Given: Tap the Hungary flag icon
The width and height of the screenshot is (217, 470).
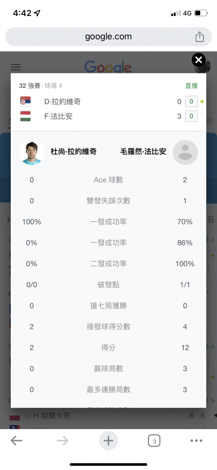Looking at the screenshot, I should pyautogui.click(x=25, y=116).
